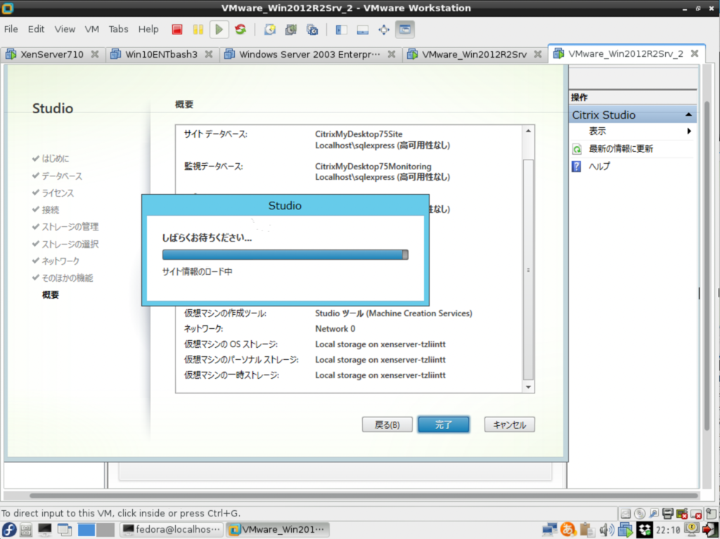Open the VM menu
Image resolution: width=720 pixels, height=539 pixels.
92,29
